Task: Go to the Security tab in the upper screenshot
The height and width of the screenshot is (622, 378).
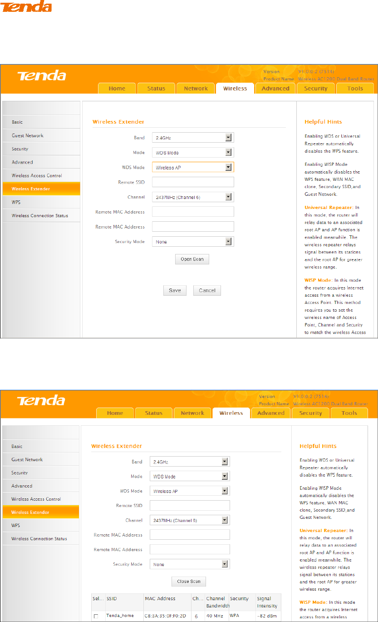Action: tap(315, 89)
